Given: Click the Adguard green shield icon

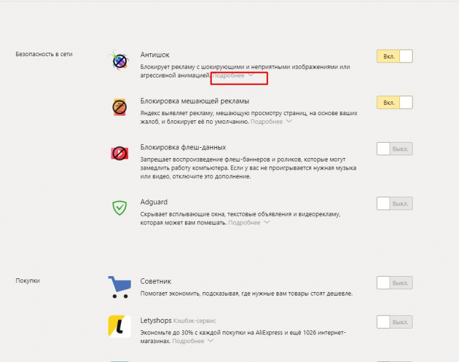Looking at the screenshot, I should tap(119, 208).
